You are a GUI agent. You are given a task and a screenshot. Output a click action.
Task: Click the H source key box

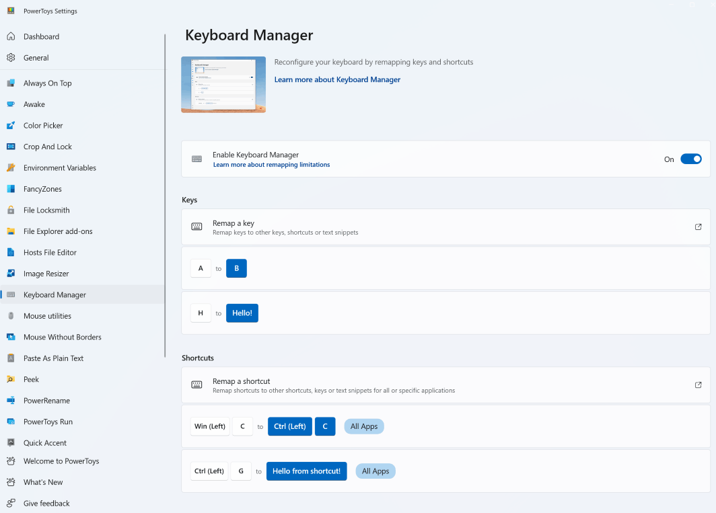[x=201, y=313]
